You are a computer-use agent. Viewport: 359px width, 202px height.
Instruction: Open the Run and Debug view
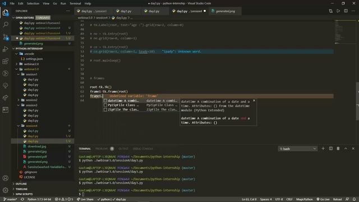tap(6, 49)
